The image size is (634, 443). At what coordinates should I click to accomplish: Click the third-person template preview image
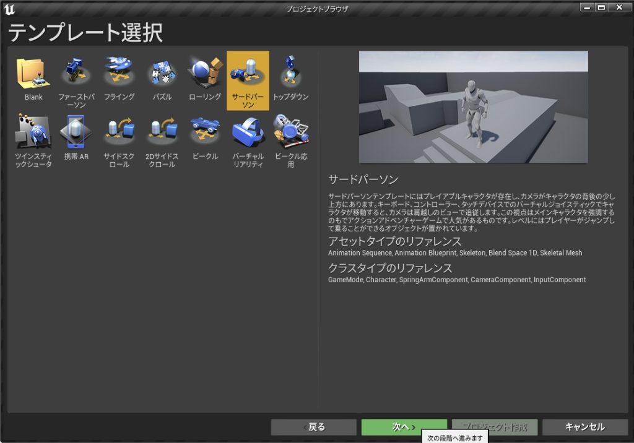click(x=473, y=107)
